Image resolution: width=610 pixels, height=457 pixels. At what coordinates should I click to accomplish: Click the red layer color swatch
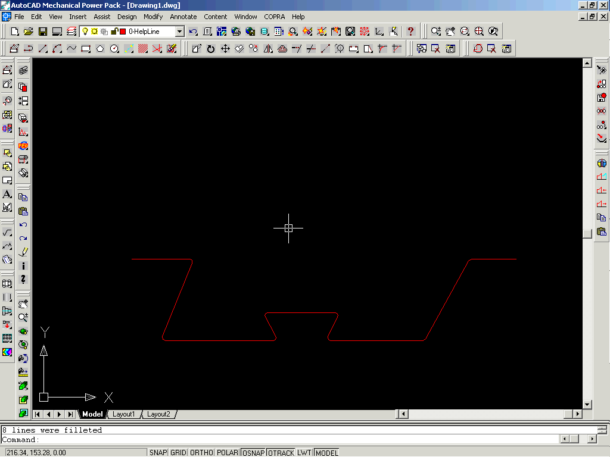(123, 32)
